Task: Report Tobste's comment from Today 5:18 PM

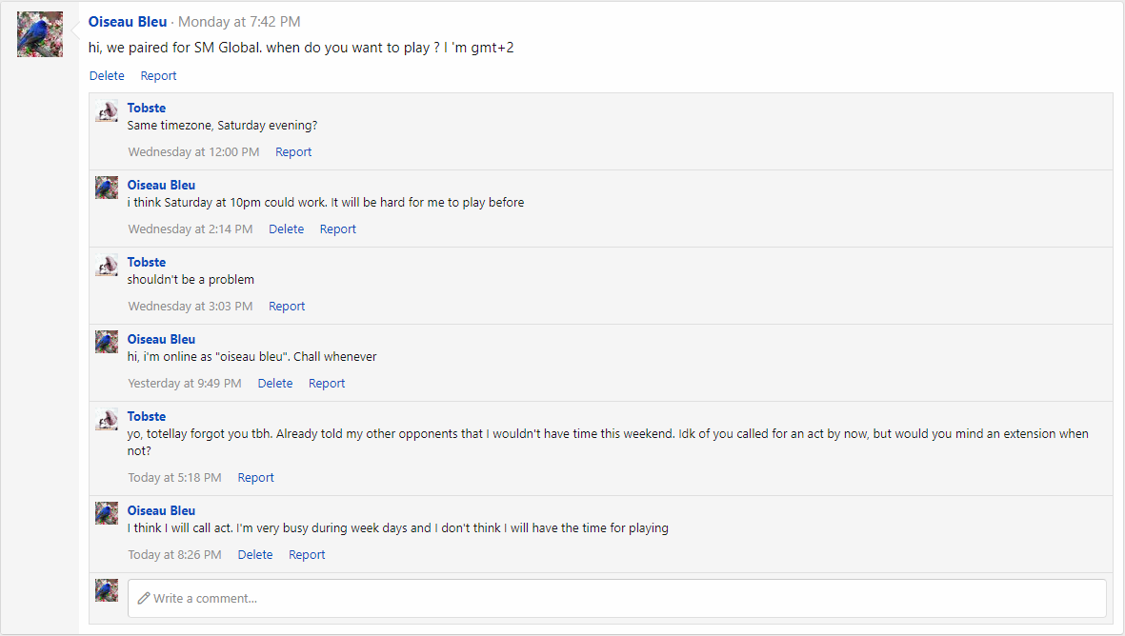Action: tap(255, 478)
